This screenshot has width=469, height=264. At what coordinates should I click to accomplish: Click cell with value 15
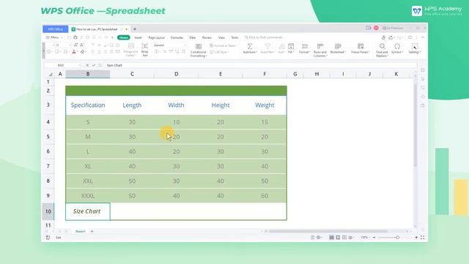[265, 122]
